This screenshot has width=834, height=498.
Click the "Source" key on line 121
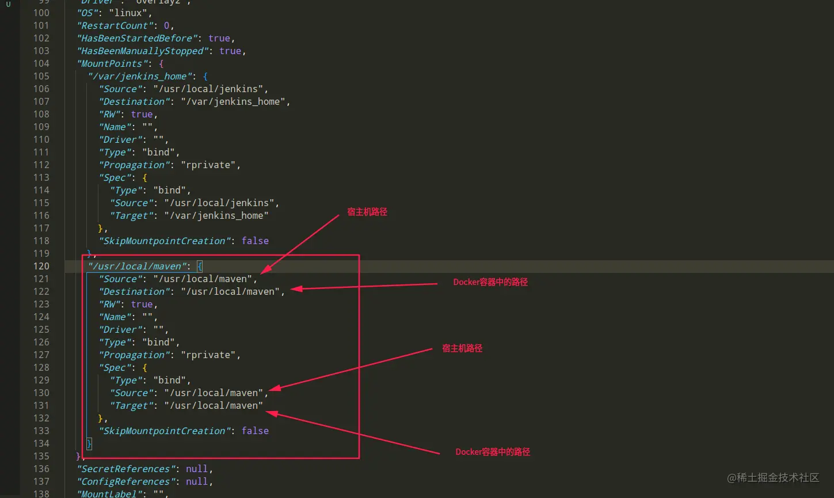pos(120,279)
